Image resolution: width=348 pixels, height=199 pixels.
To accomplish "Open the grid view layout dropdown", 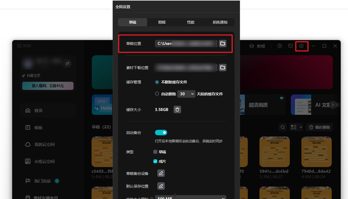I will 296,127.
